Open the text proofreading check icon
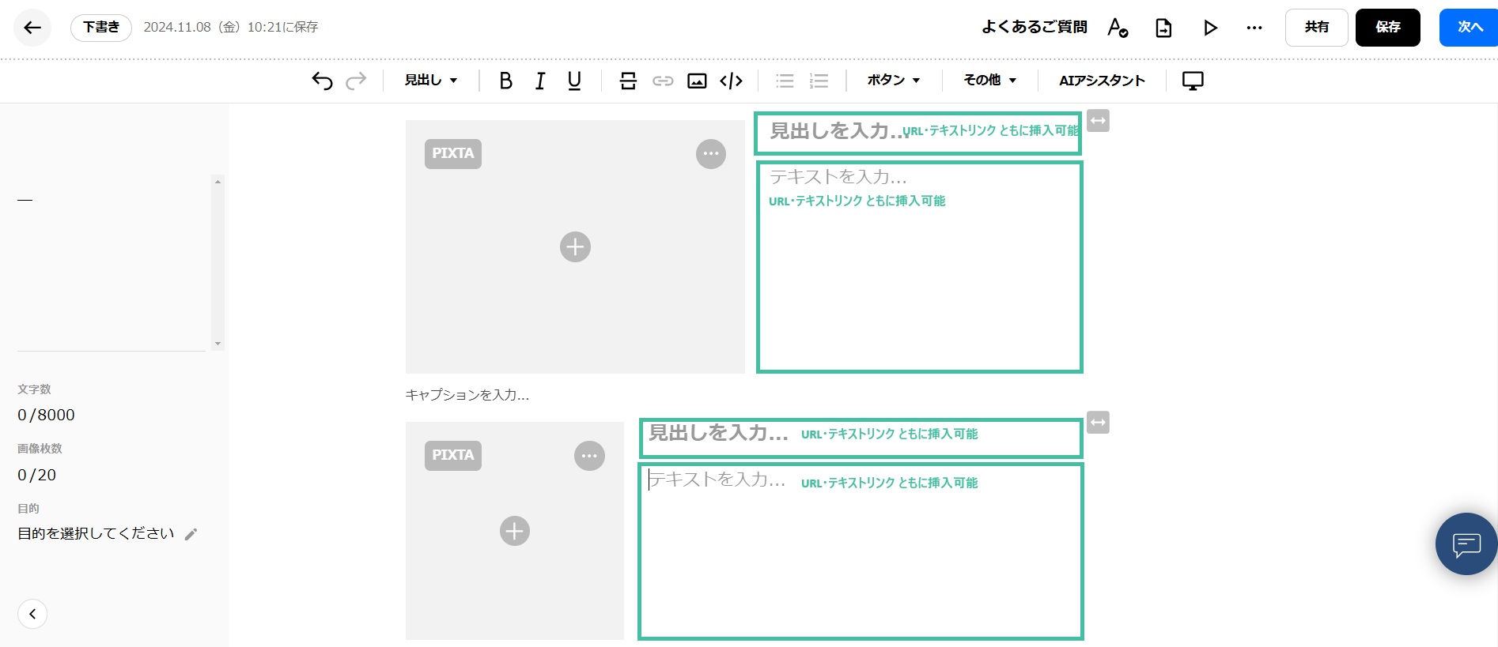The image size is (1498, 647). tap(1117, 28)
